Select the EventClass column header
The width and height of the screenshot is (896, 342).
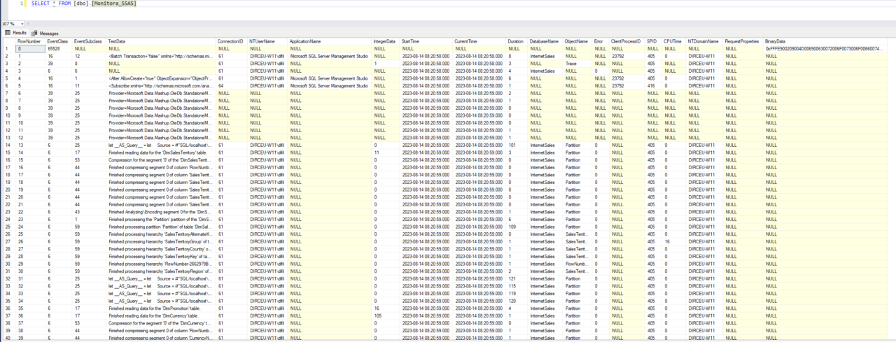(57, 42)
